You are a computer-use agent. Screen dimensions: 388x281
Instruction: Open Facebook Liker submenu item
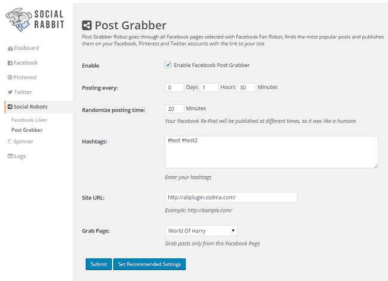(x=29, y=120)
